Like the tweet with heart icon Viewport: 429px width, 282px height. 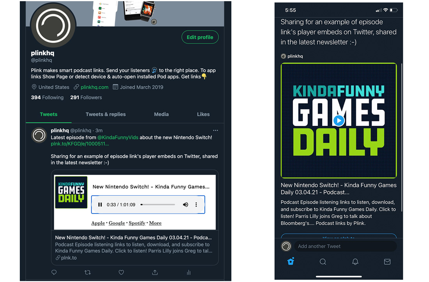click(x=121, y=272)
